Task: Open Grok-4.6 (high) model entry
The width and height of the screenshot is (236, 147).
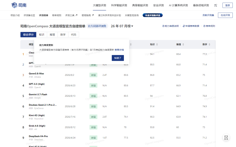Action: tap(37, 126)
